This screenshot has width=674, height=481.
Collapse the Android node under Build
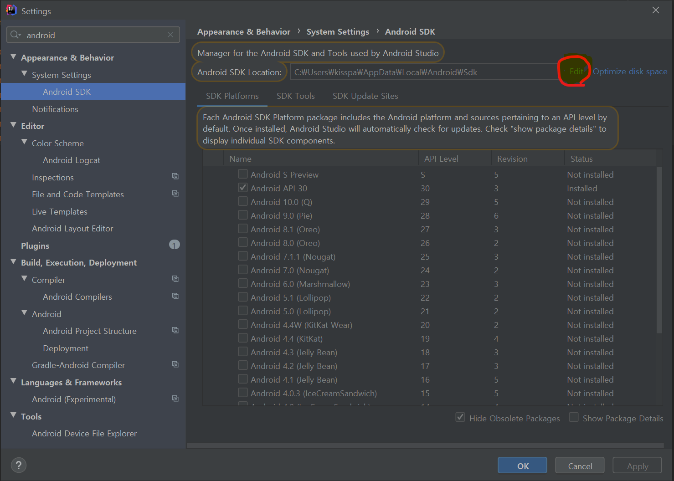[24, 313]
